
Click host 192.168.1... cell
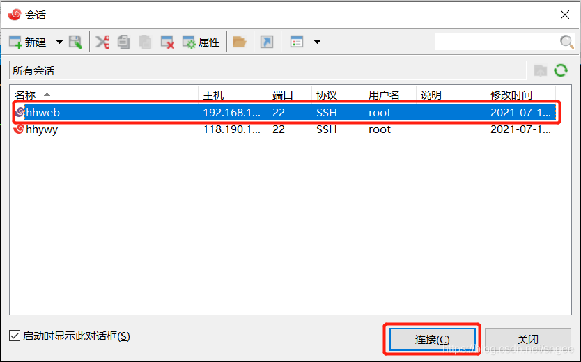231,113
